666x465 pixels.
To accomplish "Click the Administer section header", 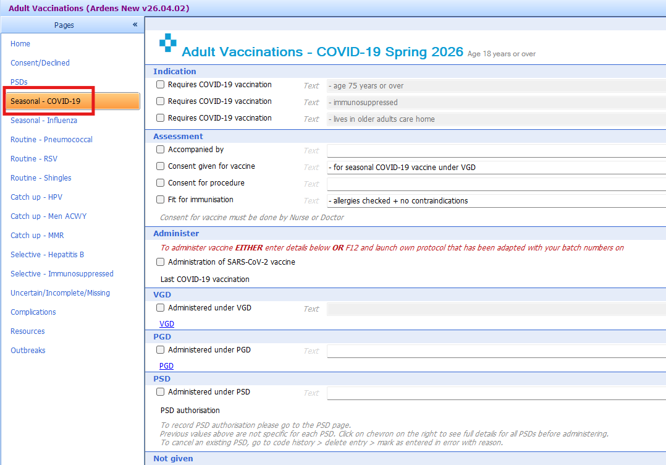I will pyautogui.click(x=176, y=233).
